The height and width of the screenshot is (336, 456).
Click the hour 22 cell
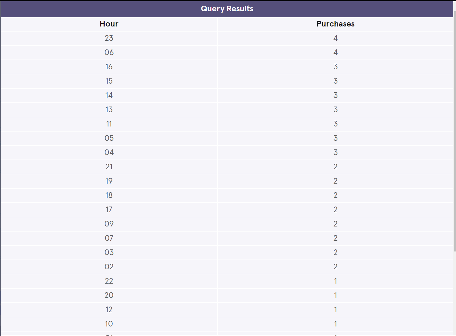tap(109, 281)
